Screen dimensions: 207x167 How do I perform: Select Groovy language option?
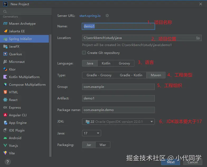click(x=124, y=63)
